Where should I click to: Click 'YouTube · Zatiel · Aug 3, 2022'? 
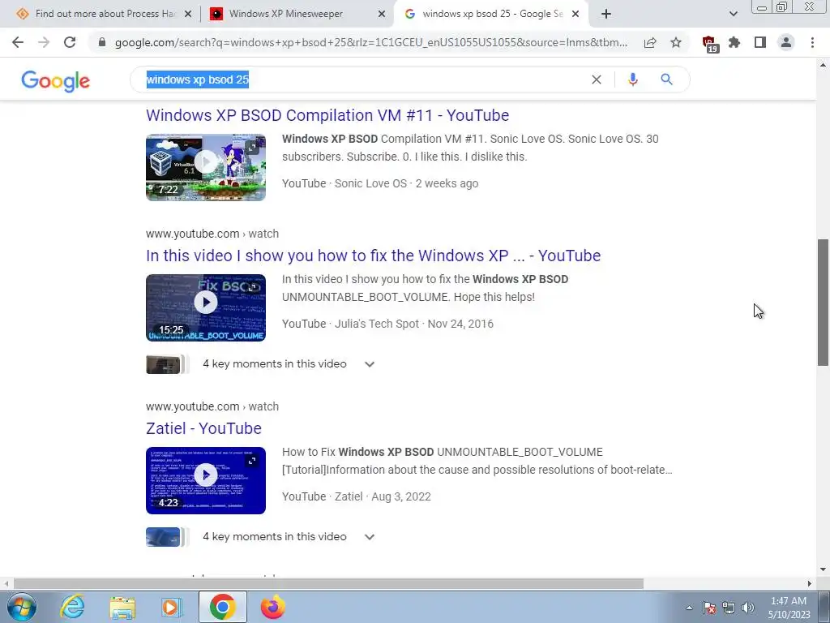[357, 496]
